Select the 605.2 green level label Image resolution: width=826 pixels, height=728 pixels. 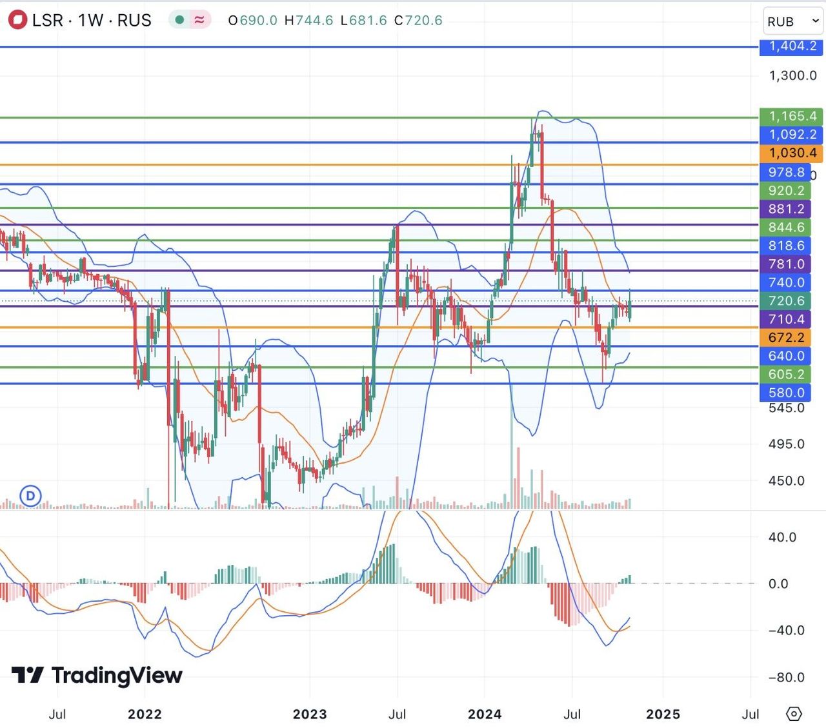coord(785,374)
